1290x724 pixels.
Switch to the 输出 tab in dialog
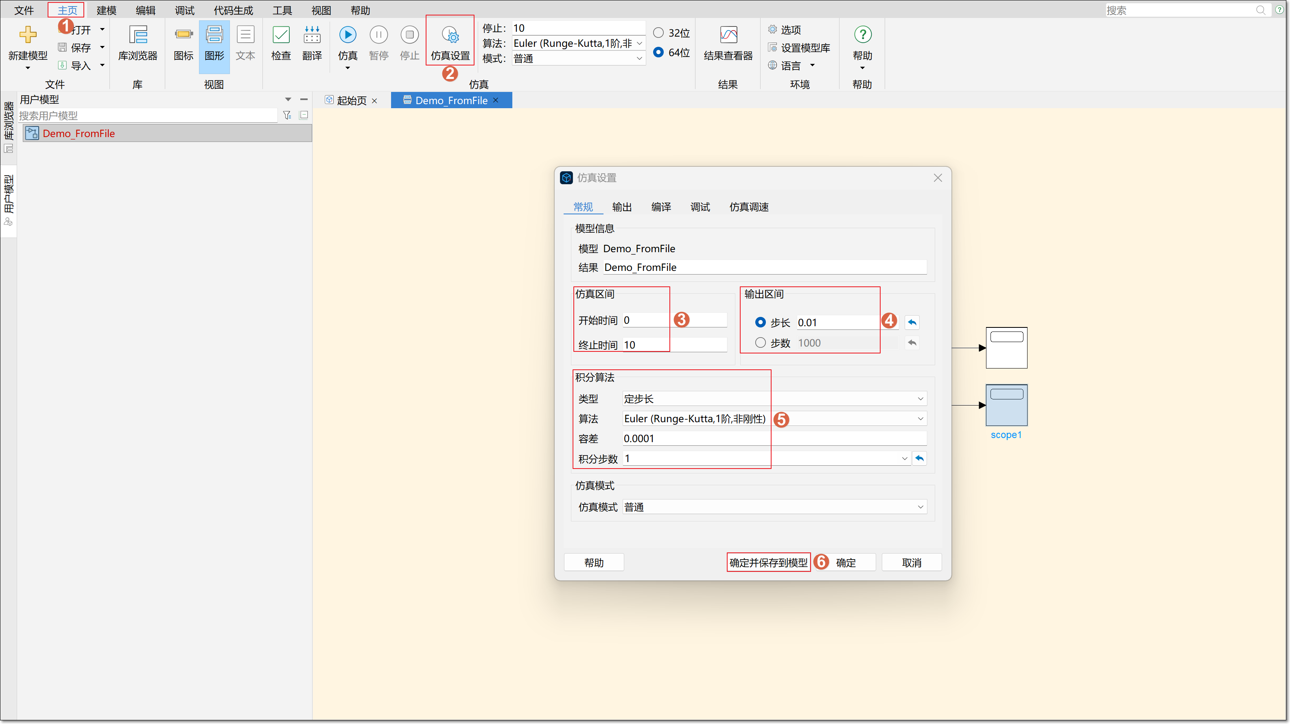coord(622,207)
